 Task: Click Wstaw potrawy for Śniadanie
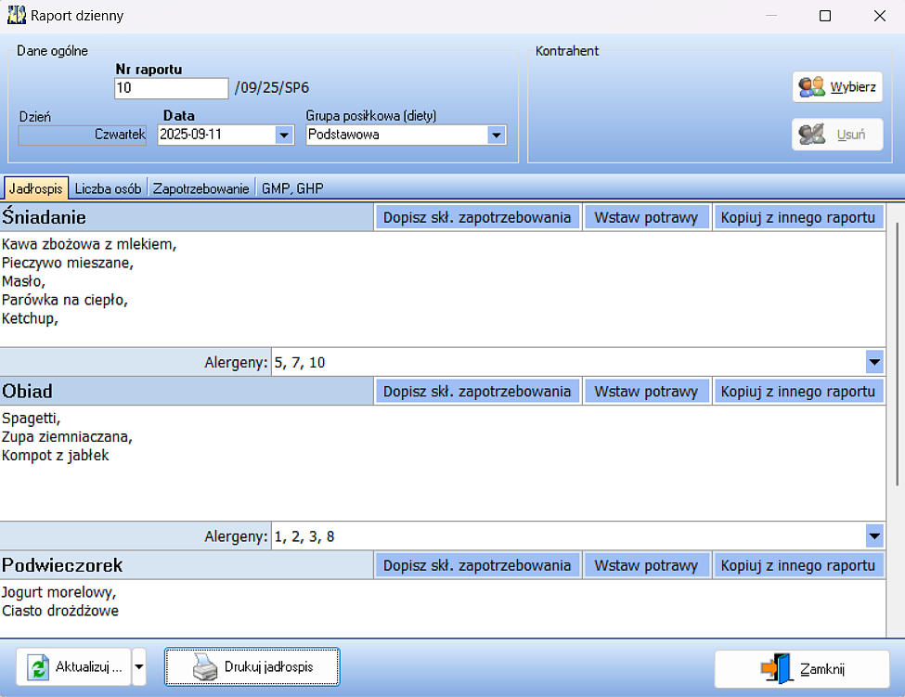coord(646,217)
